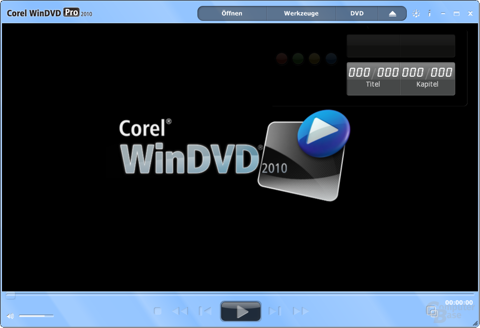Select the Kapitel counter display
Image resolution: width=480 pixels, height=328 pixels.
coord(428,79)
